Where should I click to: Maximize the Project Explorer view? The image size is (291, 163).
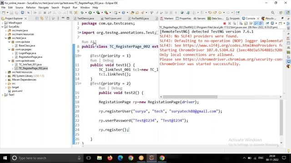pyautogui.click(x=68, y=18)
